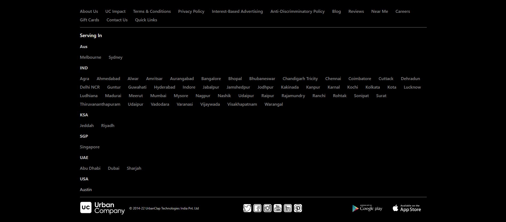
Task: Select Nagpur city
Action: 203,96
